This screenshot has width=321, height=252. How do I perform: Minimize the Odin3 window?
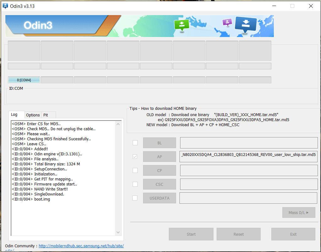pyautogui.click(x=274, y=6)
